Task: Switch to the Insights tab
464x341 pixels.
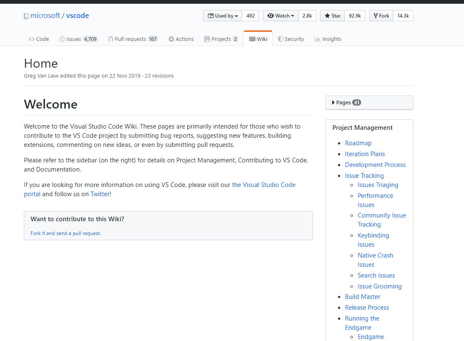Action: click(x=328, y=39)
